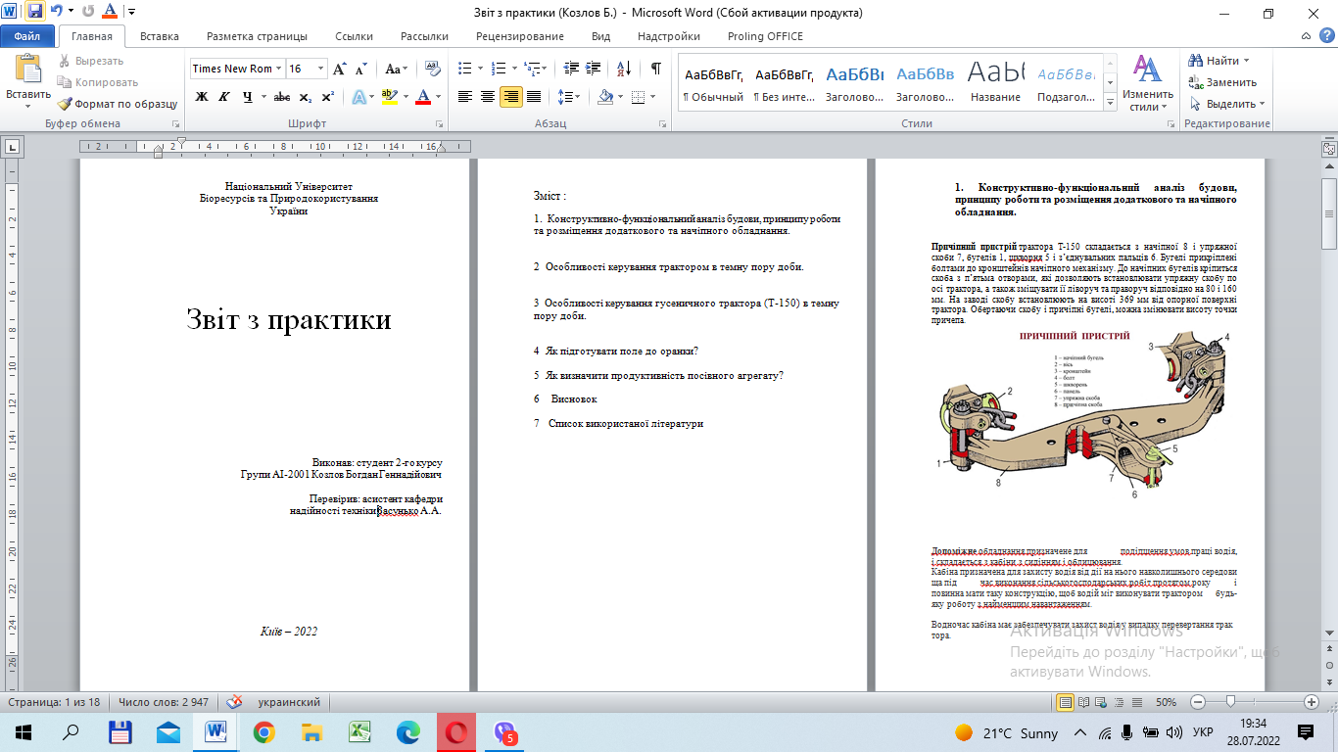Click the page count Страница: 1 из 18
This screenshot has height=752, width=1338.
pyautogui.click(x=54, y=702)
